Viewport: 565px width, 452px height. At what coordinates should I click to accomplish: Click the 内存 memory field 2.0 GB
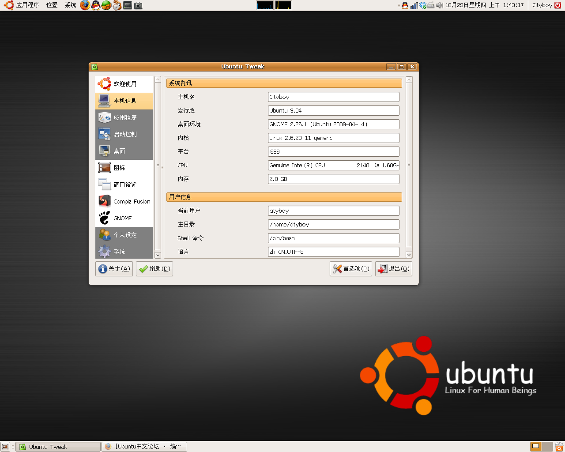(334, 179)
